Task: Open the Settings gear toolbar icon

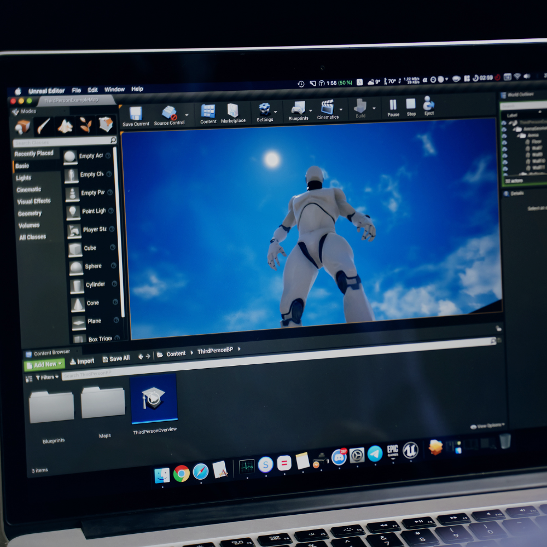Action: coord(264,109)
